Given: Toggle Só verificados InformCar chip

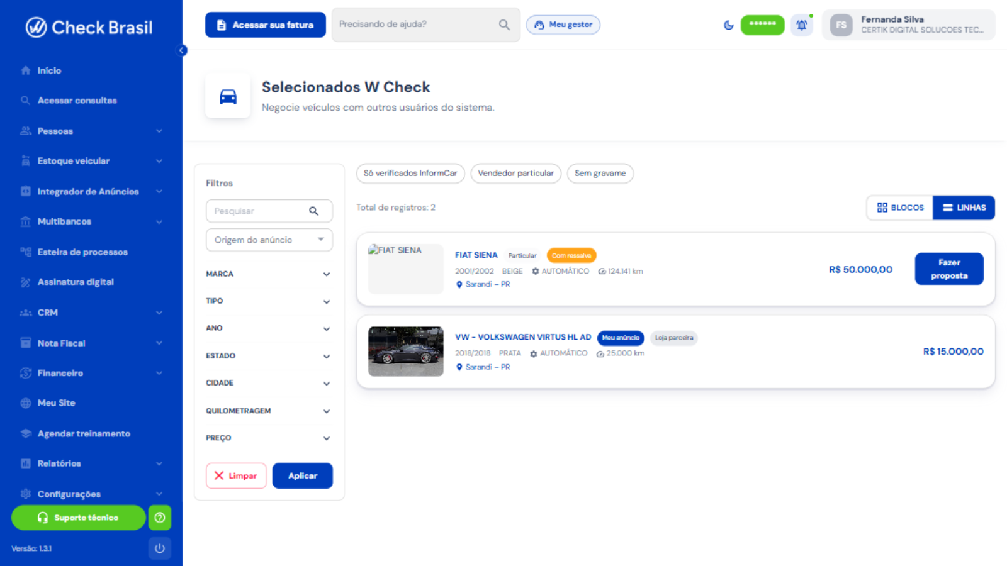Looking at the screenshot, I should click(x=410, y=174).
